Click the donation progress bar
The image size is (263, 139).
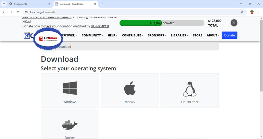(x=162, y=23)
